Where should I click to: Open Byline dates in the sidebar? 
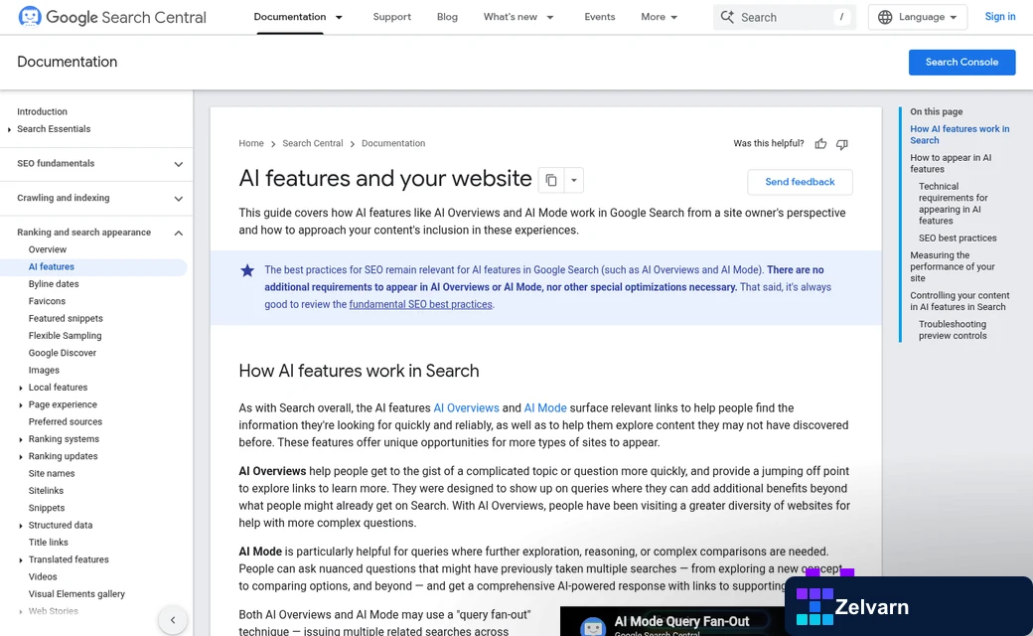tap(54, 284)
